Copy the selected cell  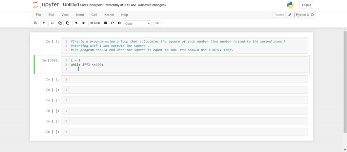pos(60,23)
